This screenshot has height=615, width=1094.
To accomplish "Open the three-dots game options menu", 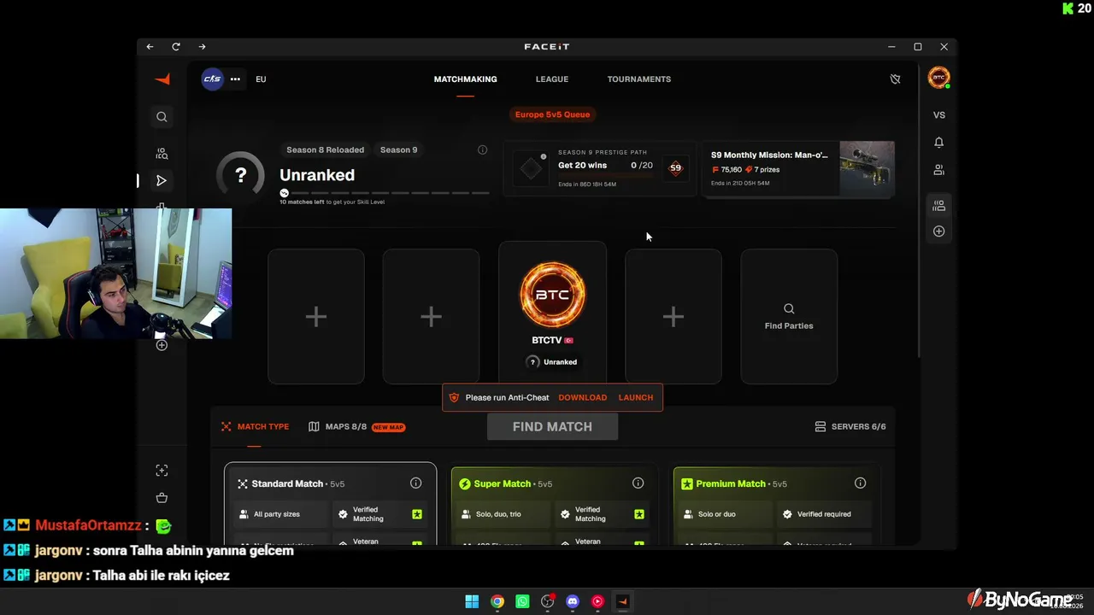I will pos(235,79).
